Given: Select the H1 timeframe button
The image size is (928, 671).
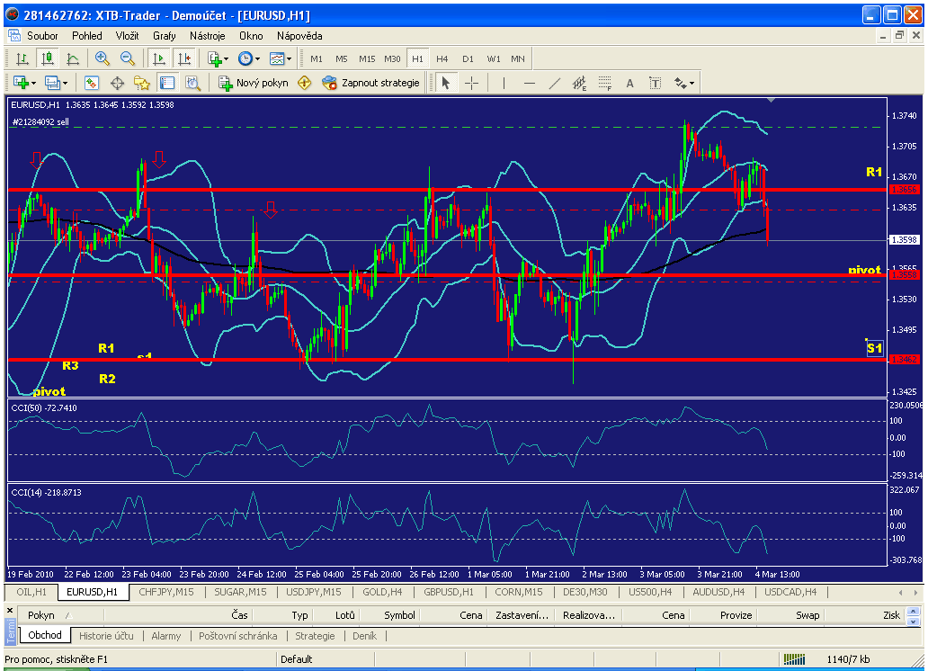Looking at the screenshot, I should click(418, 58).
